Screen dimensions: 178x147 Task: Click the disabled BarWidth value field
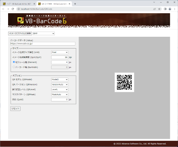point(60,67)
